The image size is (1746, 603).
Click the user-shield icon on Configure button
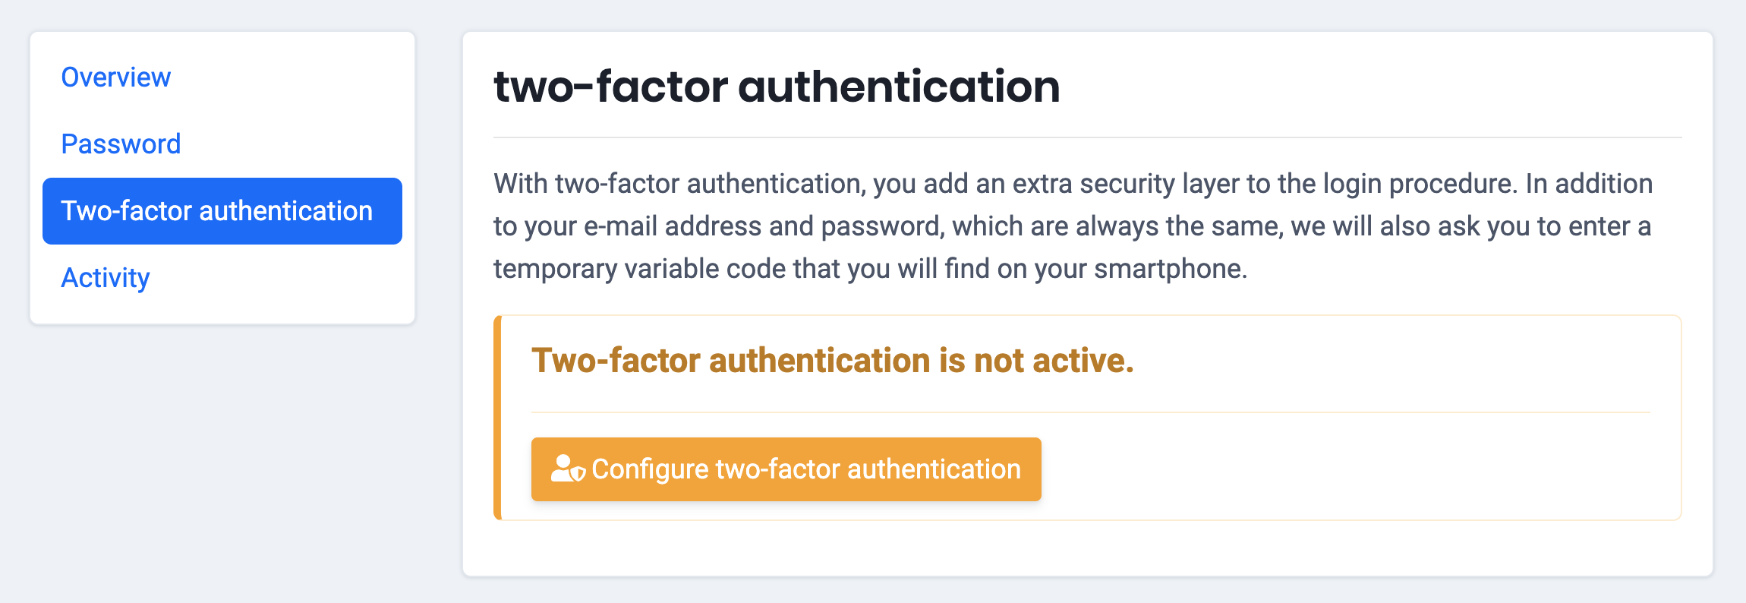click(x=567, y=469)
